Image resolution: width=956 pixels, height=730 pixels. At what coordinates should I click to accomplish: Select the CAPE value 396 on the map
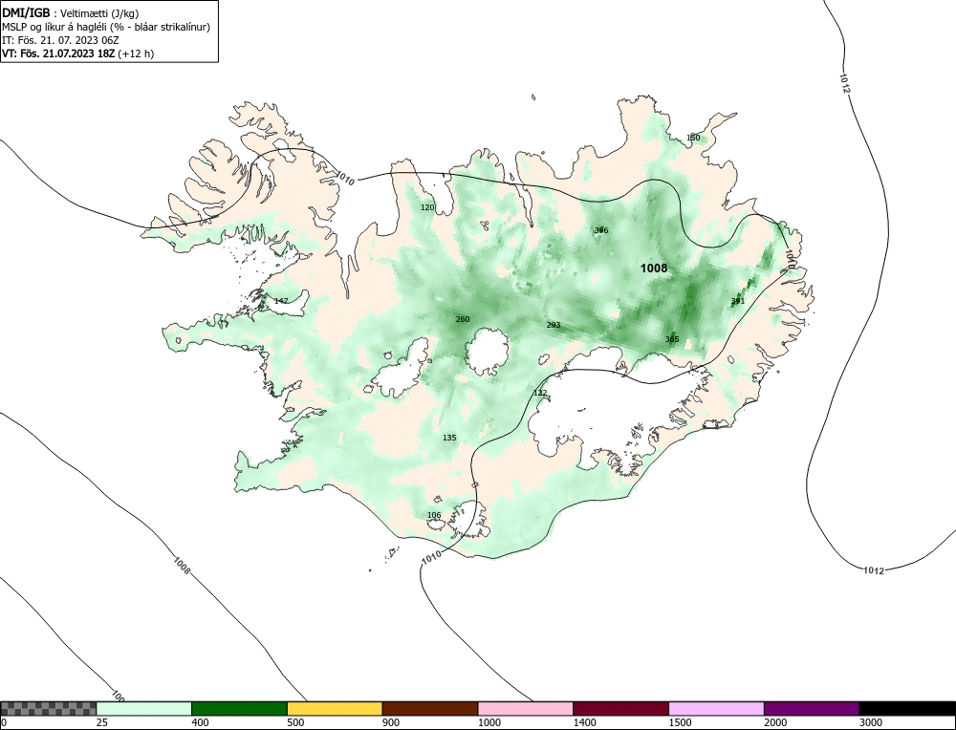(x=601, y=230)
